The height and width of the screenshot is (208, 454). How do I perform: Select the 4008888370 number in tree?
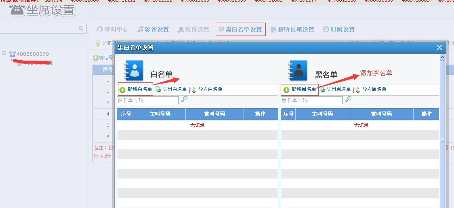[x=32, y=54]
